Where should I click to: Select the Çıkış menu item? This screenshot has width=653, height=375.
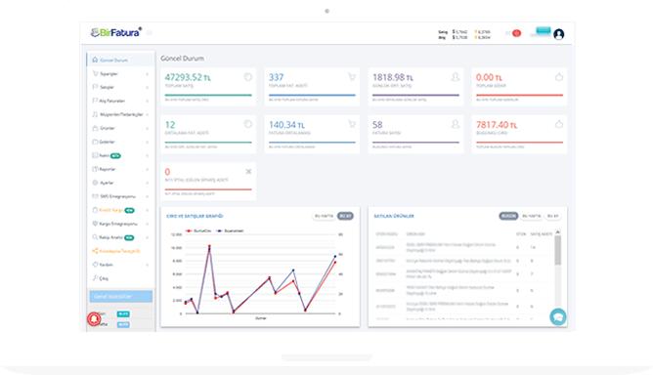tap(120, 278)
